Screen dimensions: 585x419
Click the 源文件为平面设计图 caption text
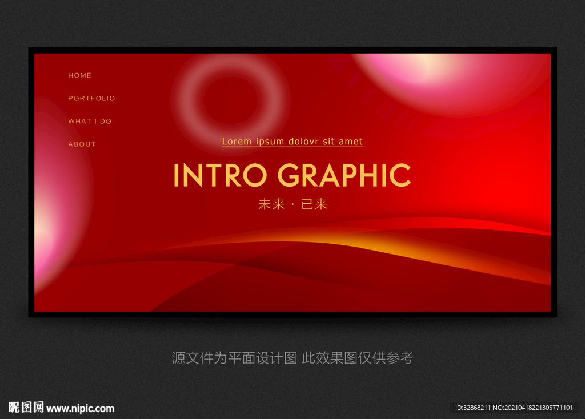tap(234, 358)
